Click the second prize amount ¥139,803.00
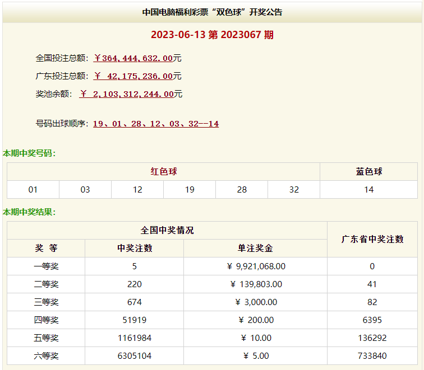The width and height of the screenshot is (424, 370). (x=256, y=284)
